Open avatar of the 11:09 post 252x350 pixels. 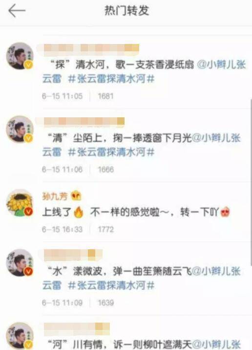pos(20,262)
